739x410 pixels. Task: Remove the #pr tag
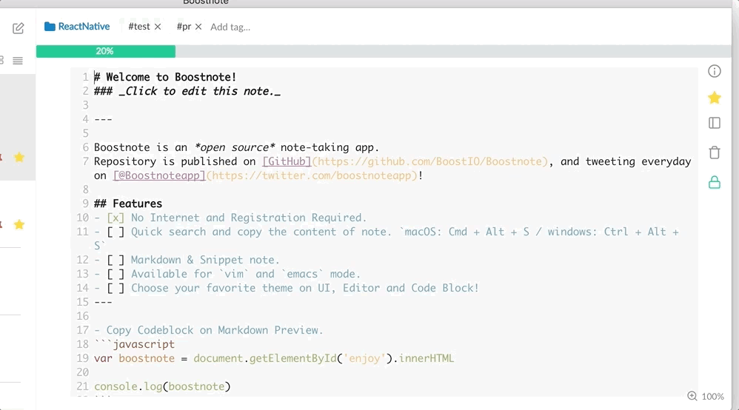198,27
